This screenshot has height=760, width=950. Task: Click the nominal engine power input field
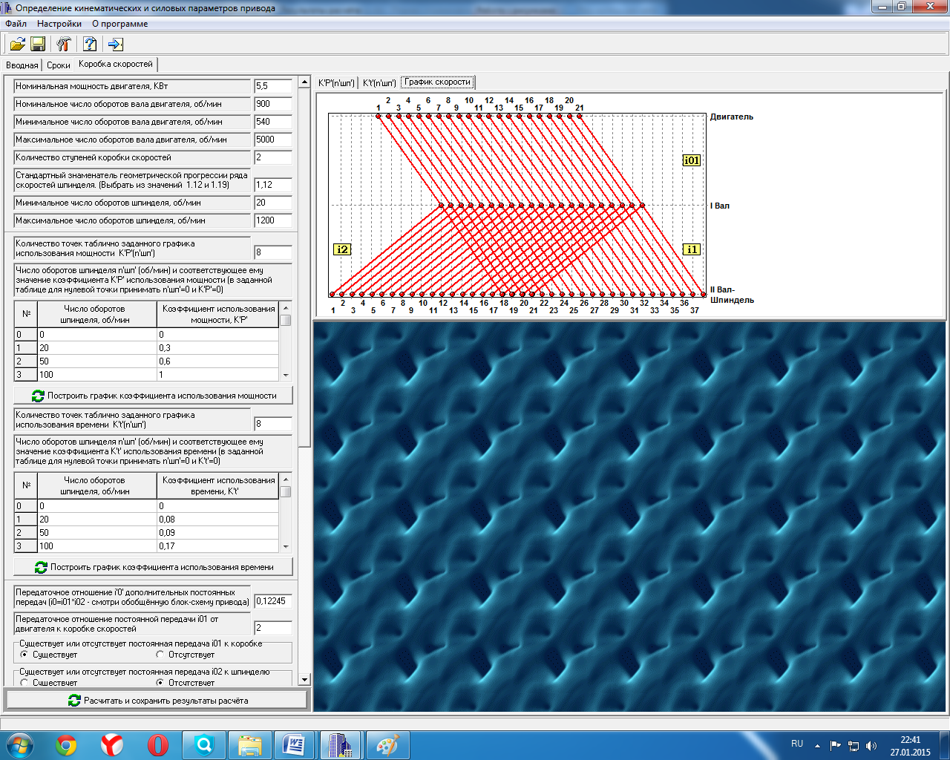pos(272,86)
